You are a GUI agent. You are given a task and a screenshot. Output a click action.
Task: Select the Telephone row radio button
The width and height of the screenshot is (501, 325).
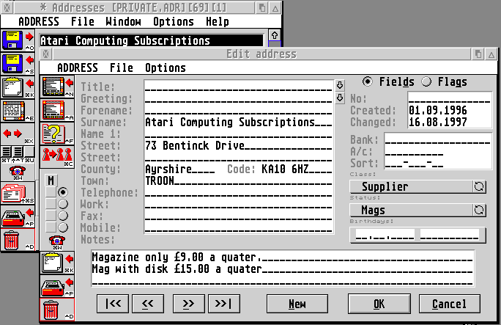[x=63, y=192]
